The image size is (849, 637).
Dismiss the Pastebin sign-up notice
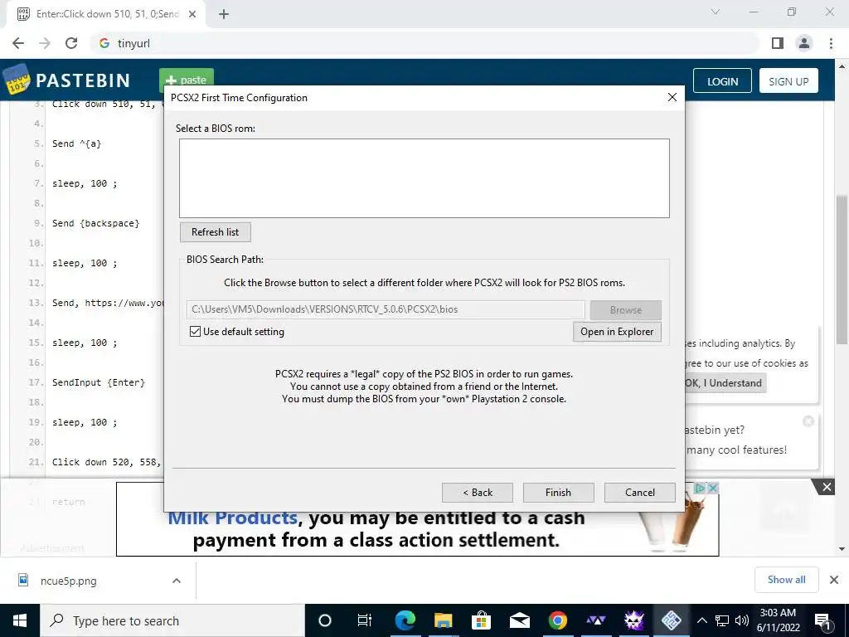pos(808,421)
